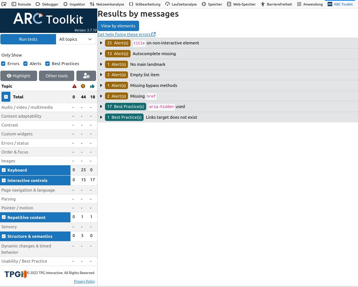This screenshot has height=287, width=358.
Task: Open the Barrierefreiheit devtools tab
Action: (x=276, y=4)
